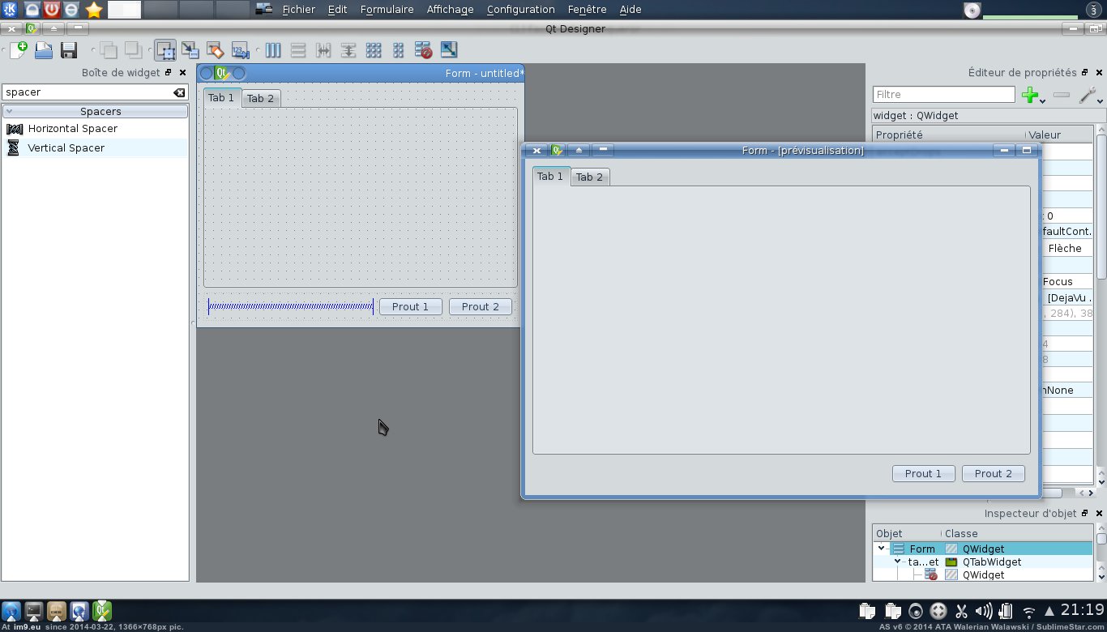The width and height of the screenshot is (1107, 632).
Task: Click the Save form floppy icon
Action: click(x=69, y=50)
